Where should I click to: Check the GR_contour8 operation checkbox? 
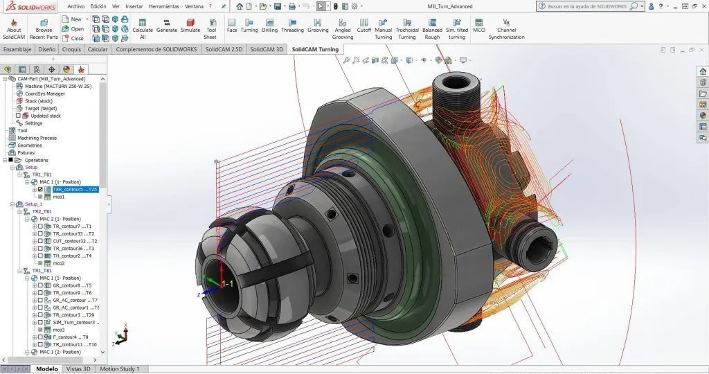[x=40, y=285]
